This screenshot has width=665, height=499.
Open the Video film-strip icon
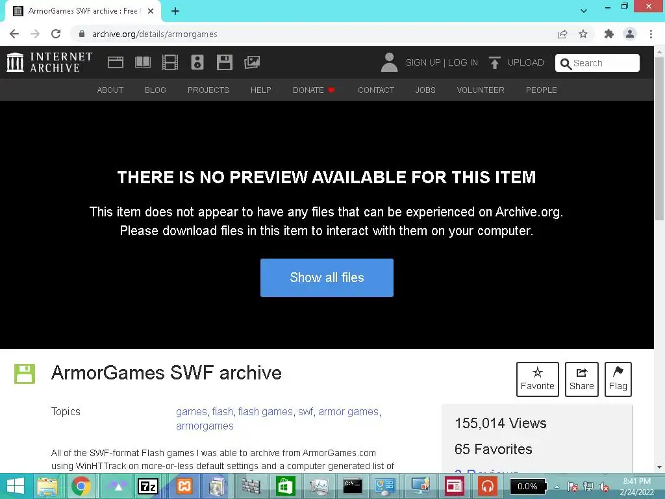pos(170,62)
